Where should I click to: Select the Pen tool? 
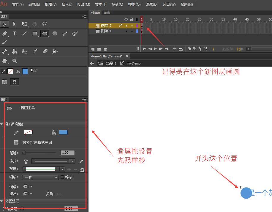point(4,34)
